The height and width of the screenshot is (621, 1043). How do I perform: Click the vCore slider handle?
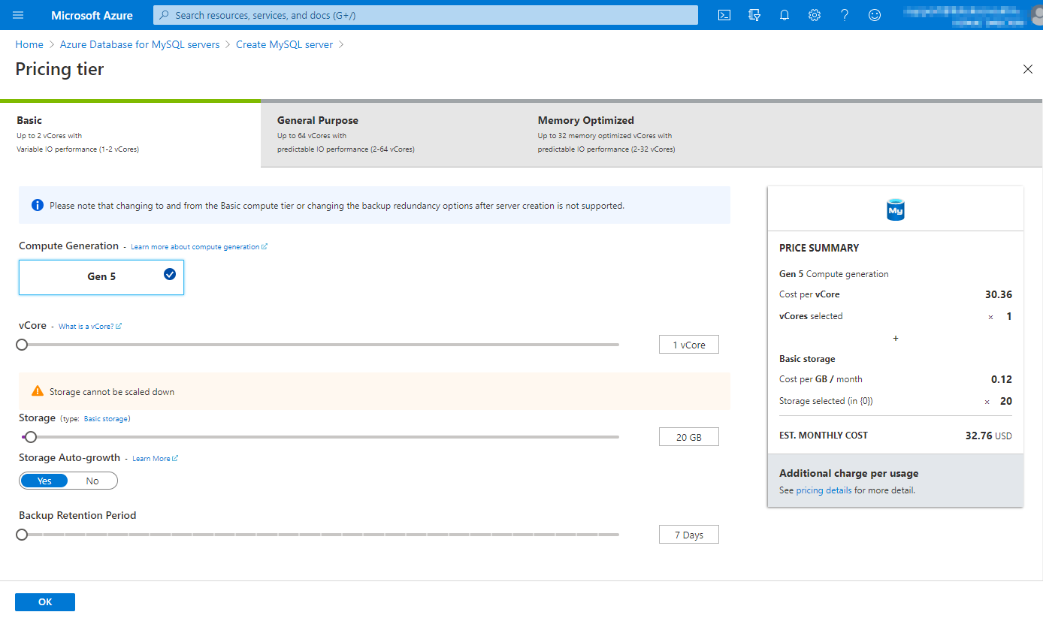(x=22, y=345)
